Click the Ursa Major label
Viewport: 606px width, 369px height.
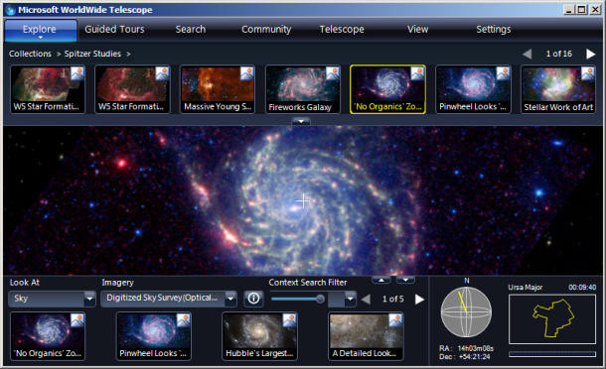(x=525, y=288)
